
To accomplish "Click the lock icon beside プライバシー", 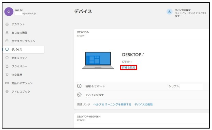I will [7, 66].
